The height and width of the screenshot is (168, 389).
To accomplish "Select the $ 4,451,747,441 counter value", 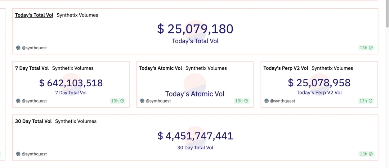I will [195, 136].
